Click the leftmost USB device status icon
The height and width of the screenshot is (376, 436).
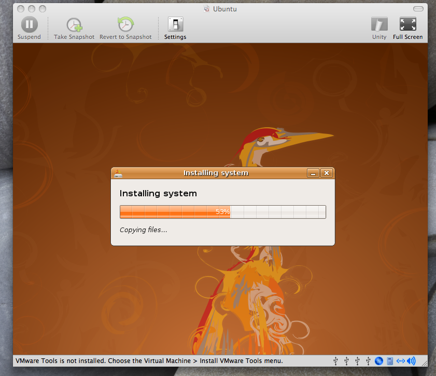pos(335,361)
